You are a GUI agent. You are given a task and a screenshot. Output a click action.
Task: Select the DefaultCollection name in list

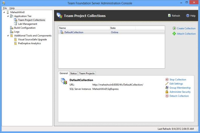(x=74, y=32)
